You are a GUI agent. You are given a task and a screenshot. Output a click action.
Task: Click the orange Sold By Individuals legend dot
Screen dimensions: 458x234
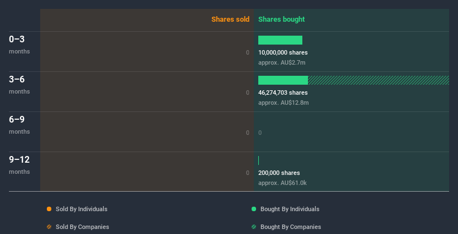tap(49, 209)
